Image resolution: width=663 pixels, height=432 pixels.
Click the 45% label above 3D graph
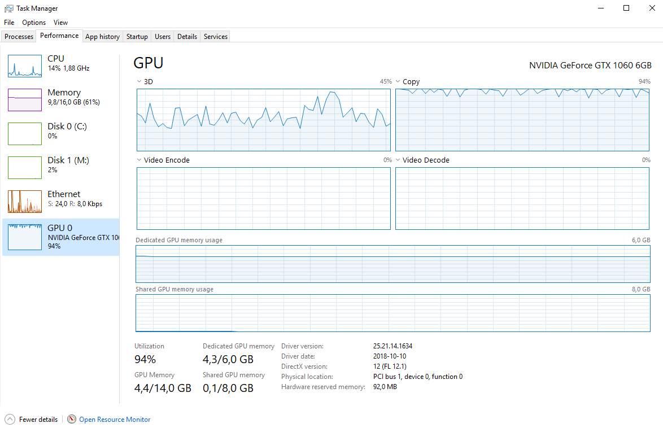pos(386,81)
